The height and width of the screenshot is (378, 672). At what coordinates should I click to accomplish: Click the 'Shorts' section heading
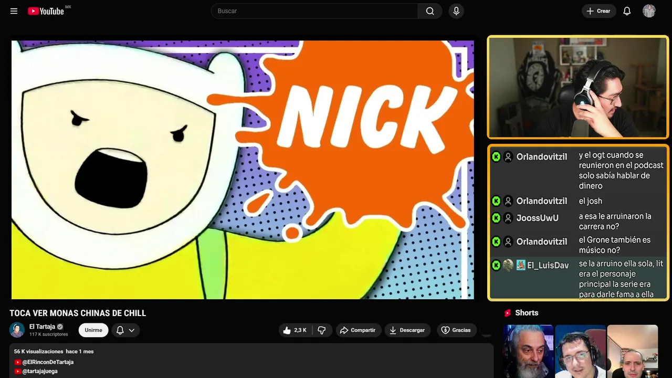(x=527, y=313)
